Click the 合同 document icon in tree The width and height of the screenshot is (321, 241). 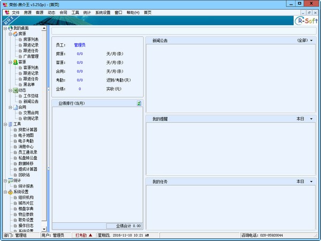[x=14, y=107]
